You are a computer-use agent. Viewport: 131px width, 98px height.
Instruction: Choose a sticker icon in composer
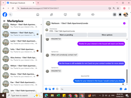coord(53,89)
